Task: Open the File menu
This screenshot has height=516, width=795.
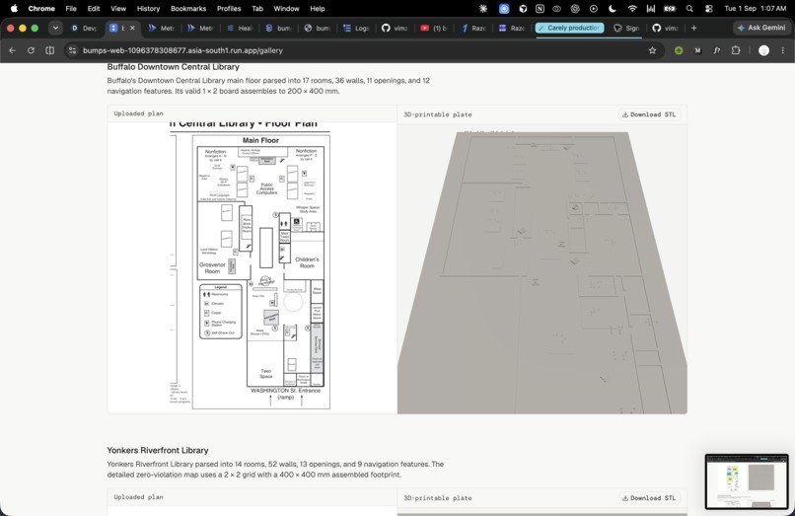Action: [71, 8]
